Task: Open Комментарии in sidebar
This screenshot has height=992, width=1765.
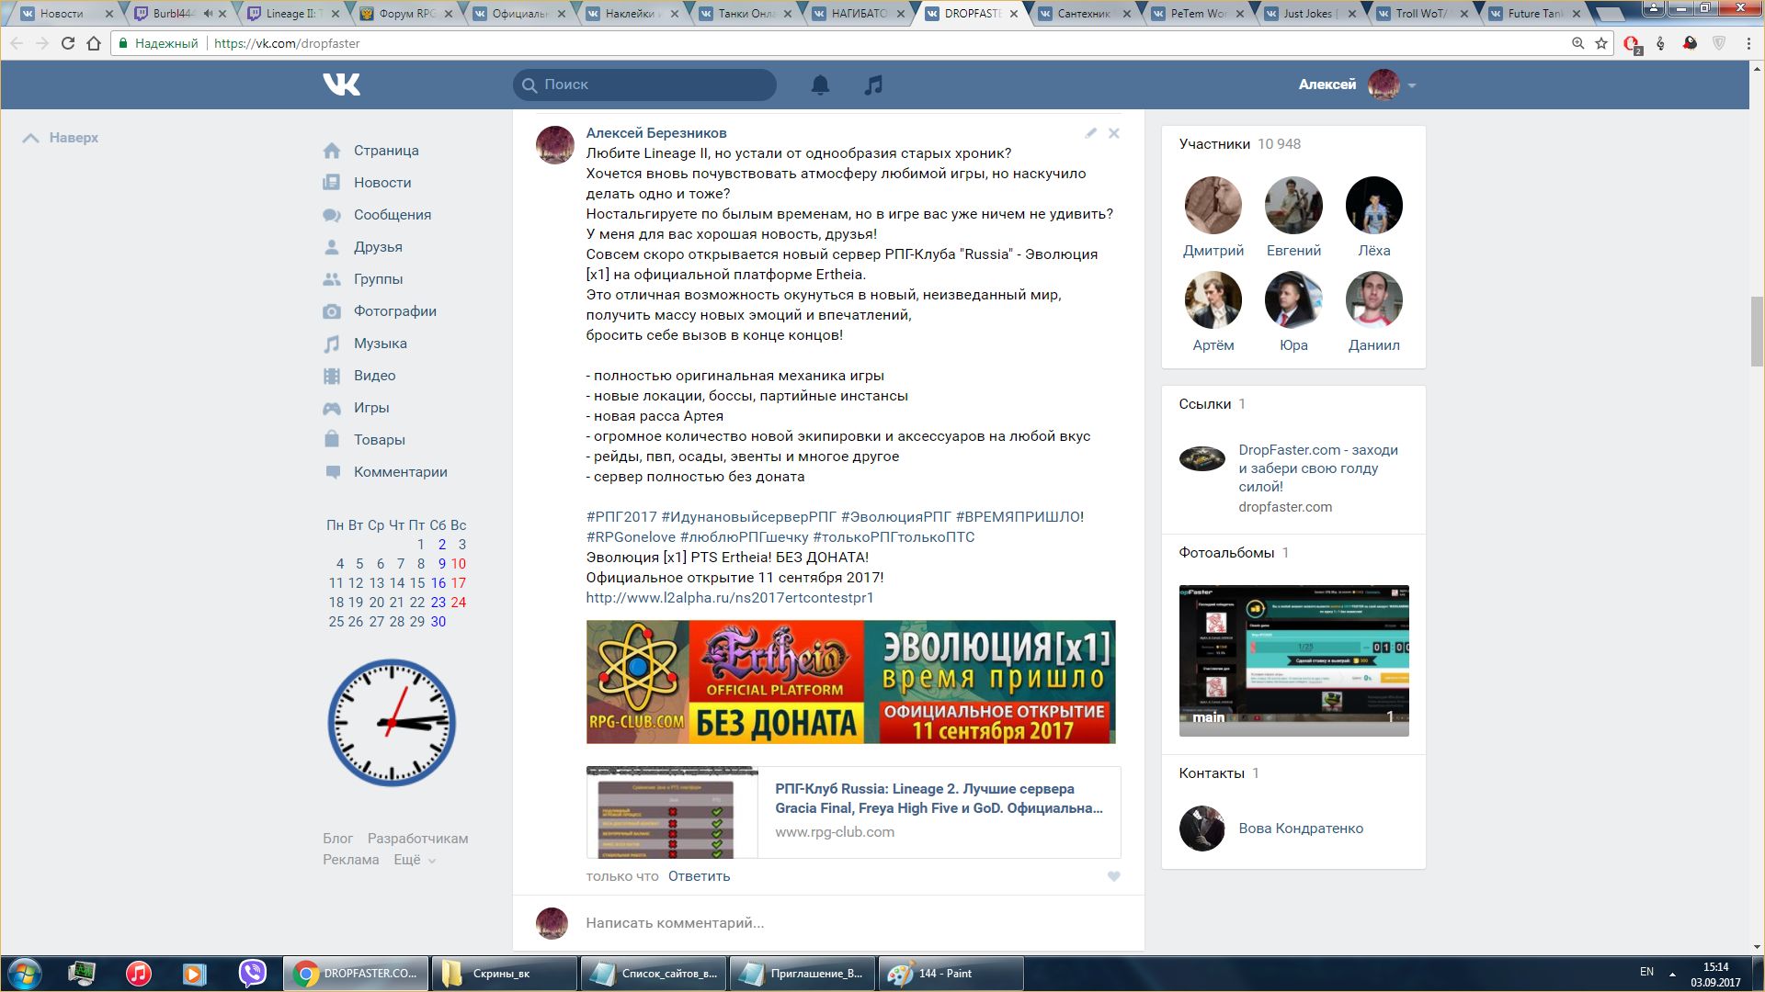Action: [x=401, y=472]
